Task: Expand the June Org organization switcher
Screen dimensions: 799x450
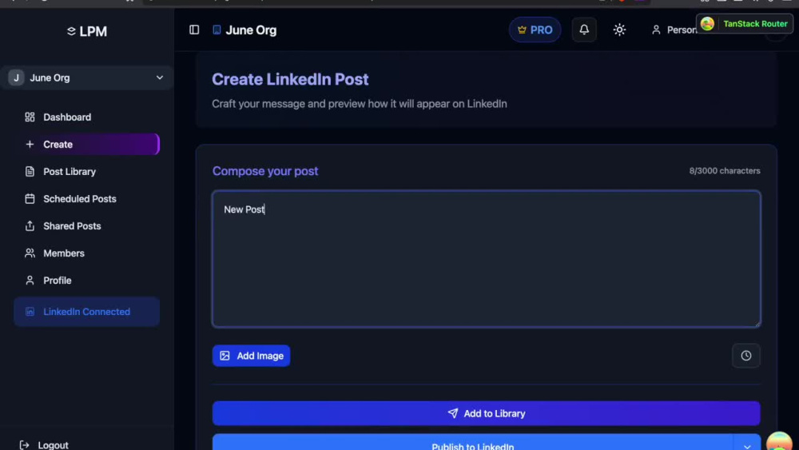Action: click(86, 78)
